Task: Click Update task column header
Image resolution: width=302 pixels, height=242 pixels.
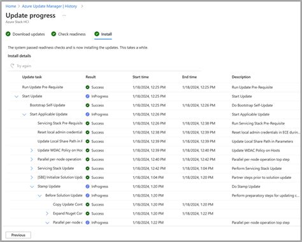Action: [32, 77]
